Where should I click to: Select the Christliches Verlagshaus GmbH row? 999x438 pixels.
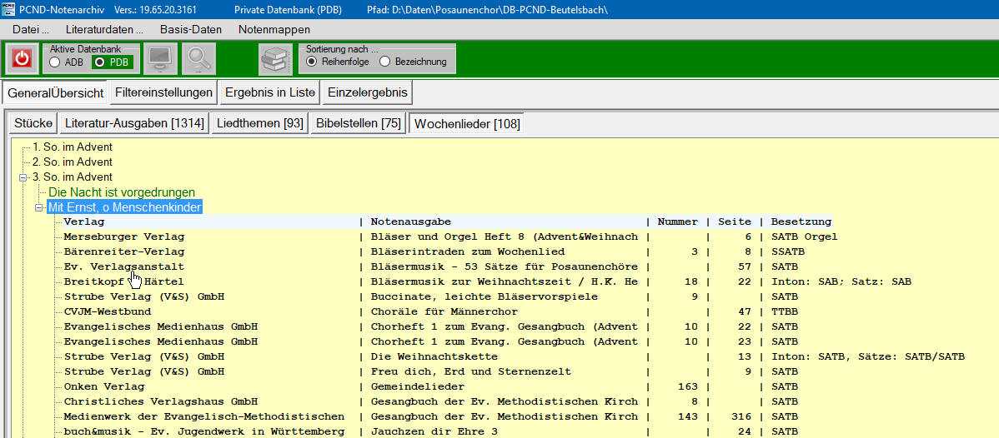tap(430, 401)
